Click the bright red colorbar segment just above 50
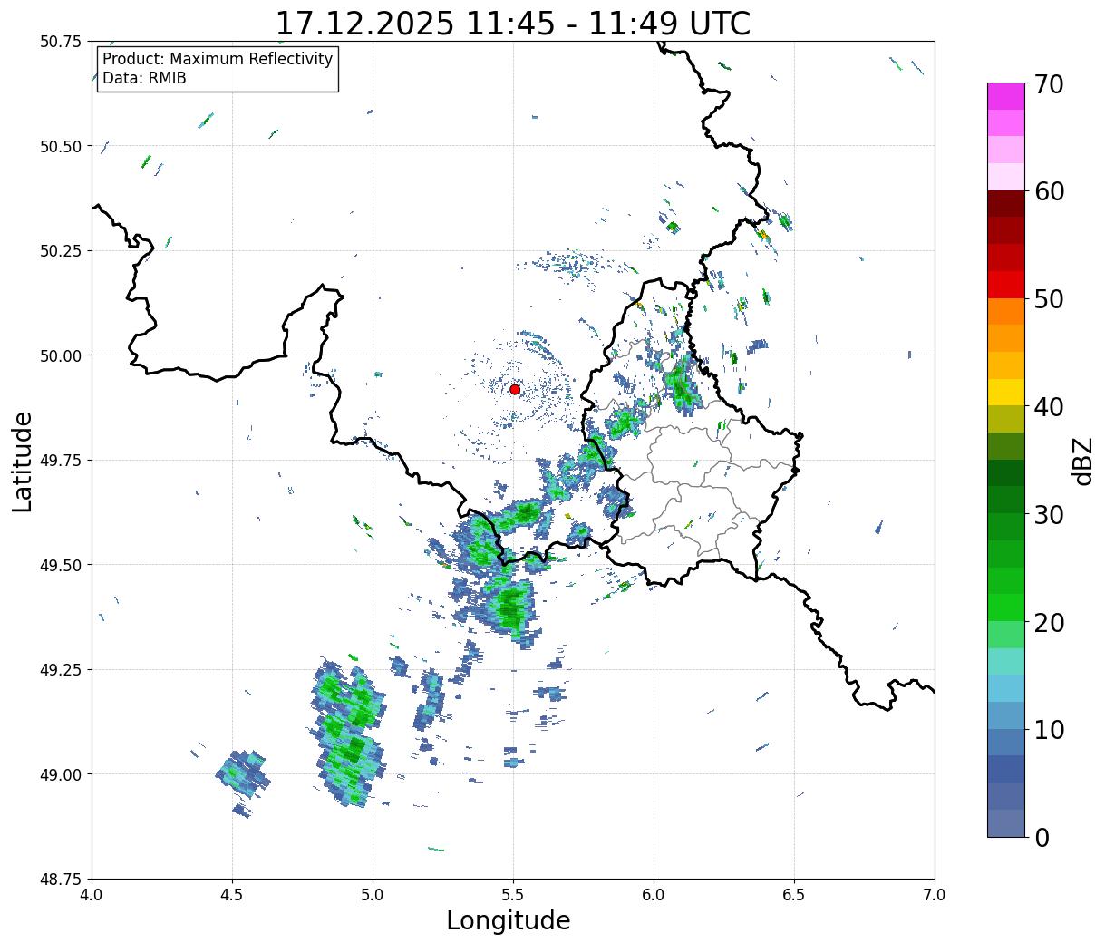The height and width of the screenshot is (943, 1105). (x=1005, y=285)
